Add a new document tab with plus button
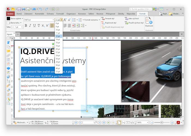This screenshot has height=136, width=191. tap(18, 34)
